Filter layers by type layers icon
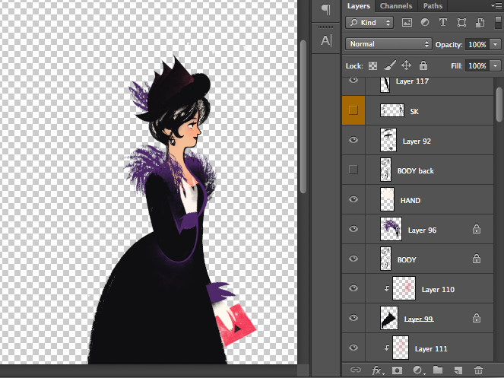This screenshot has width=504, height=378. click(x=443, y=23)
